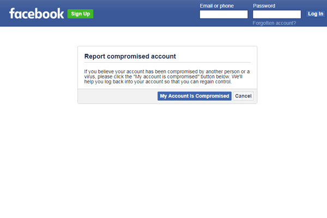The width and height of the screenshot is (327, 218).
Task: Open the Forgotten account? link
Action: [x=274, y=23]
